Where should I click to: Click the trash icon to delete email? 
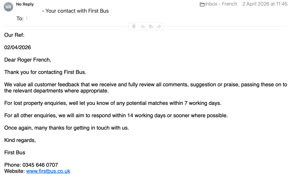coord(134,26)
